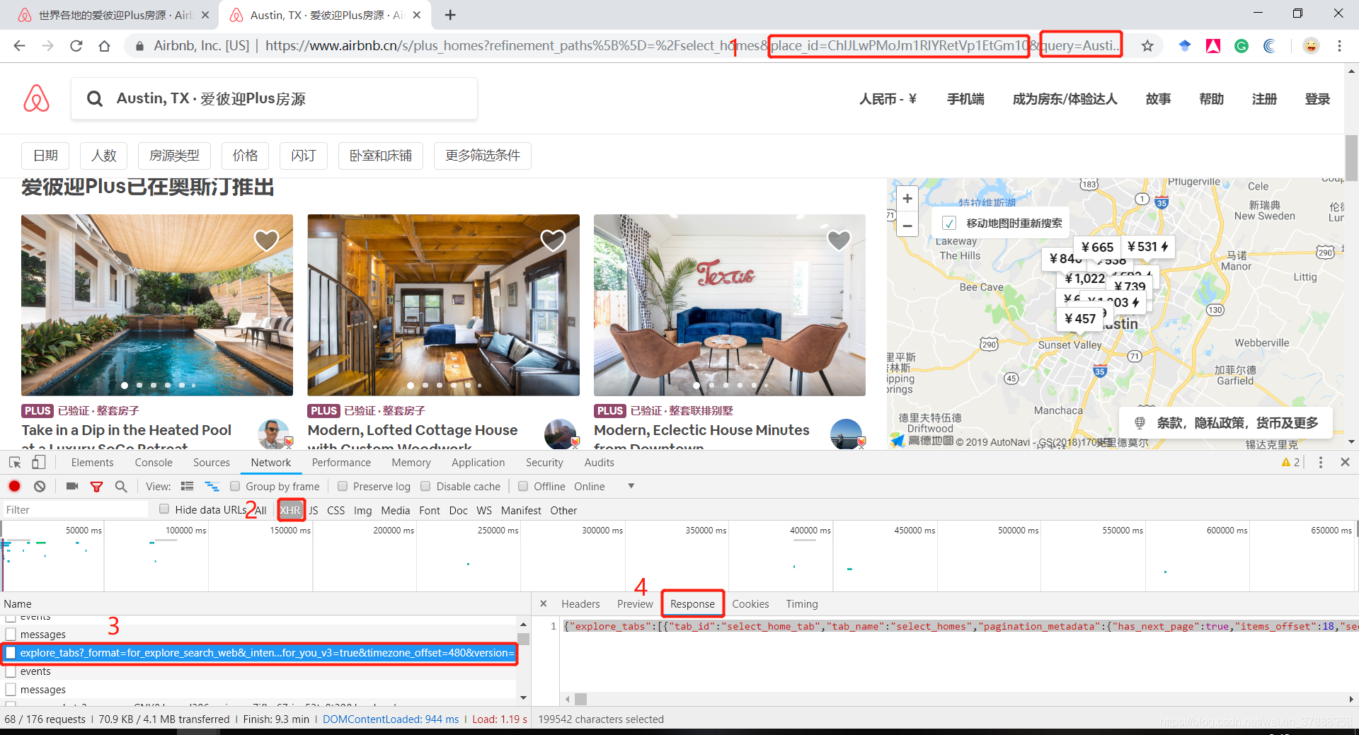This screenshot has height=735, width=1359.
Task: Click the Airbnb logo in the header
Action: [x=37, y=98]
